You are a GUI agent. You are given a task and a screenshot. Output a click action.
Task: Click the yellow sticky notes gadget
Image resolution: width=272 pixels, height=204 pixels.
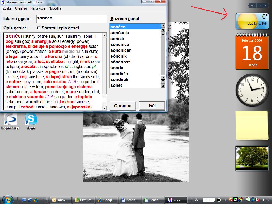(x=252, y=125)
